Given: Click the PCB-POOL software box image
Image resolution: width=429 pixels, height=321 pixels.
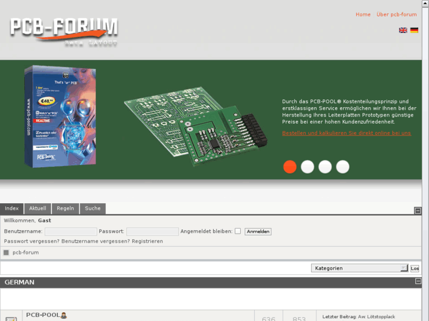Looking at the screenshot, I should [x=60, y=117].
